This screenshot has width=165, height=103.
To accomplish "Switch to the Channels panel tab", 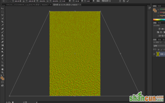I will coord(159,40).
